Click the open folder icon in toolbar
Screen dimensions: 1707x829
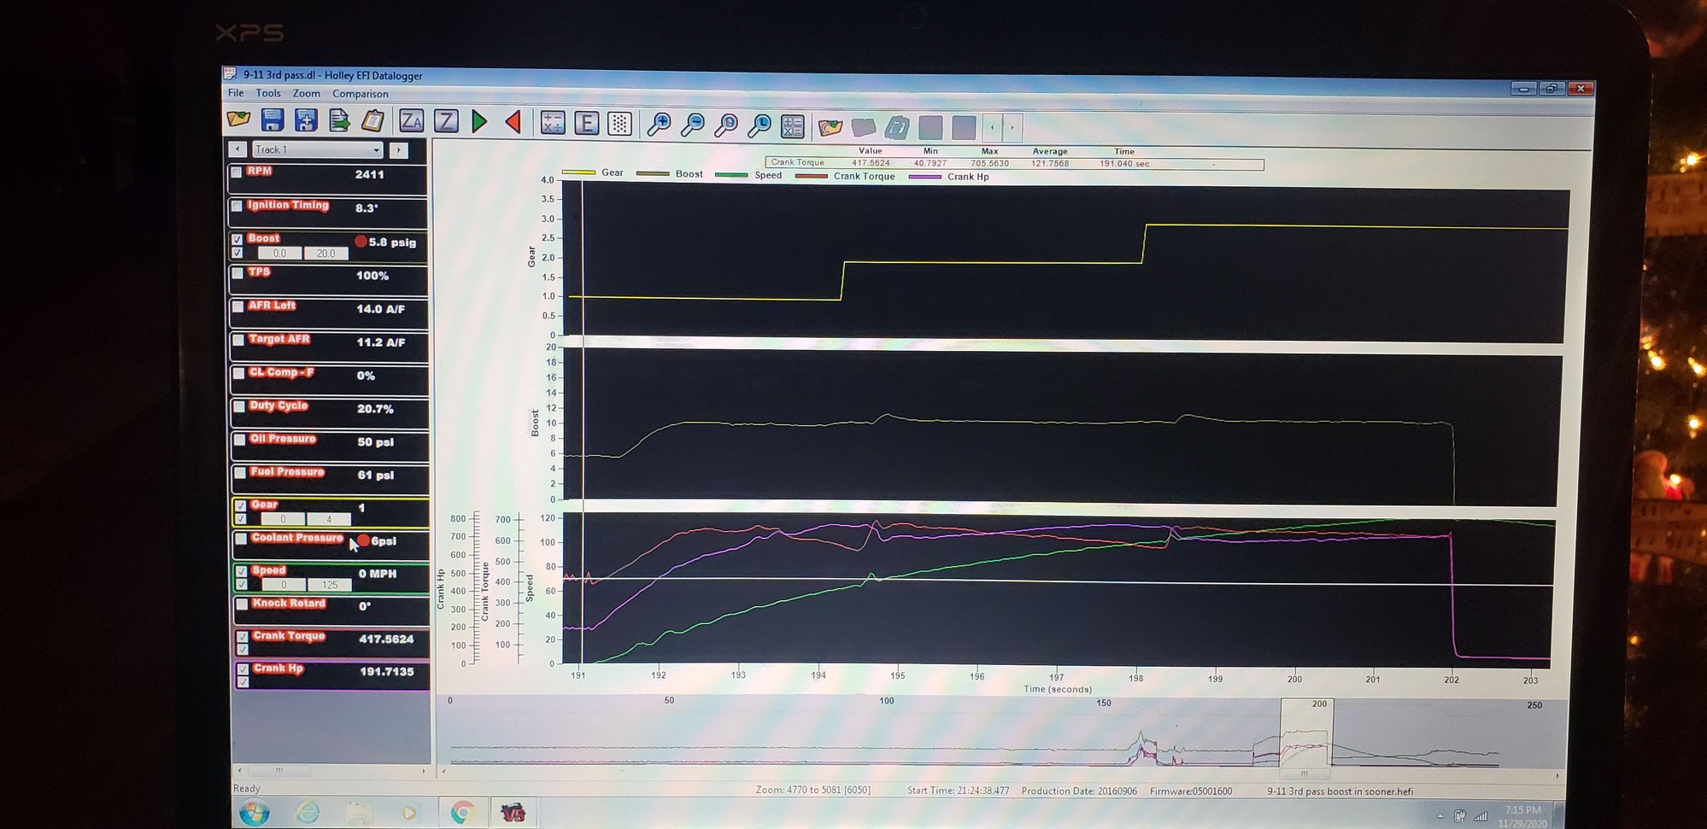coord(238,120)
